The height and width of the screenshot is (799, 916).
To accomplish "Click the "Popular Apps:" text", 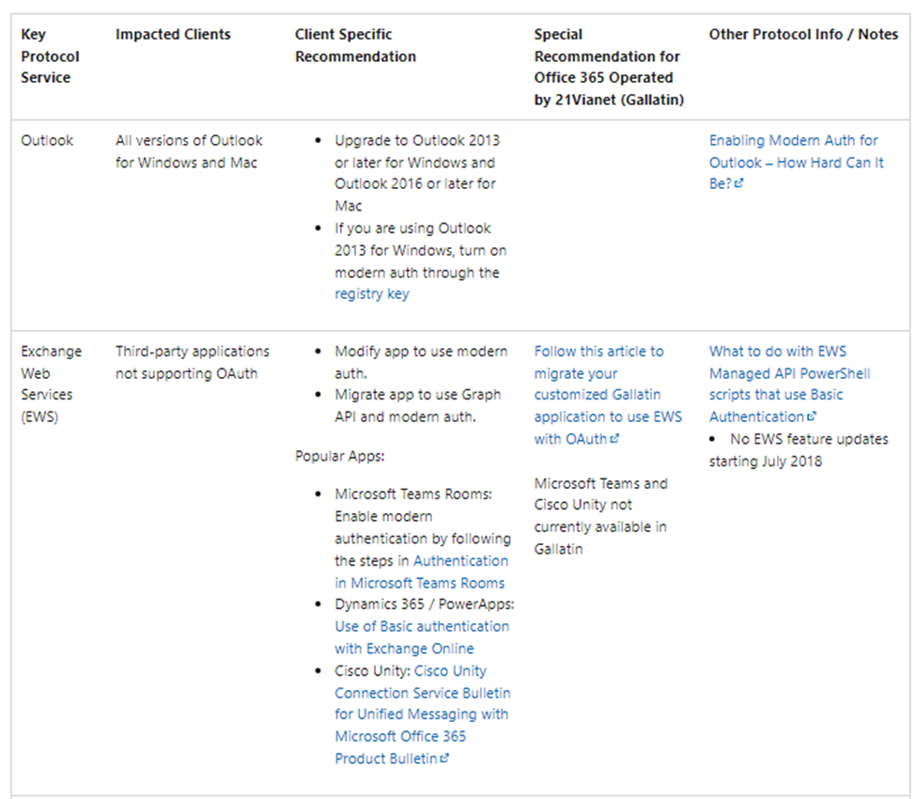I will point(339,457).
